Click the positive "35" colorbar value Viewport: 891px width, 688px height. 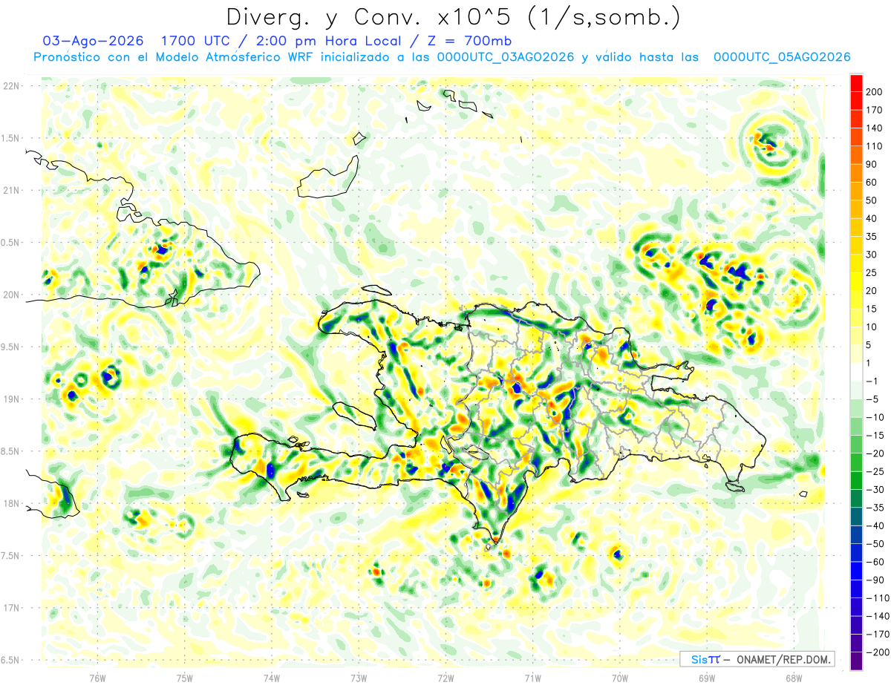click(872, 237)
